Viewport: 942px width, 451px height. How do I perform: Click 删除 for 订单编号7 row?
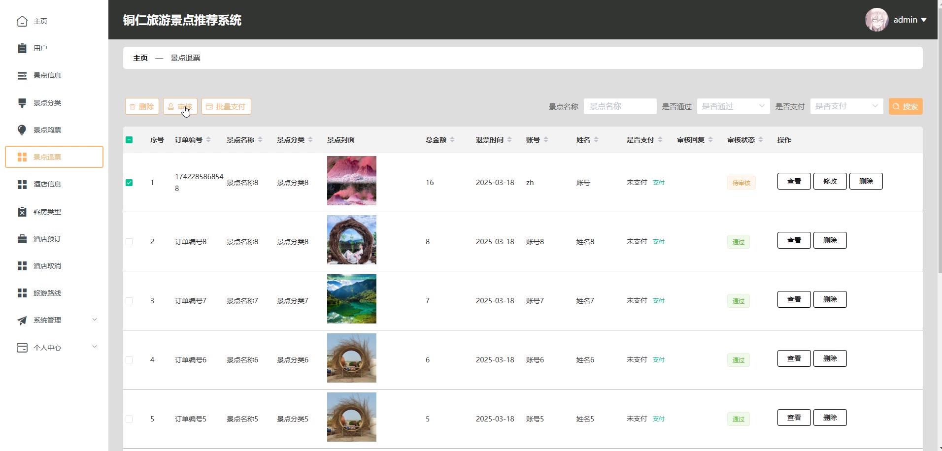point(830,299)
